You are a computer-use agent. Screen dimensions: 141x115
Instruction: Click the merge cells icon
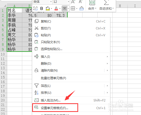[92, 3]
